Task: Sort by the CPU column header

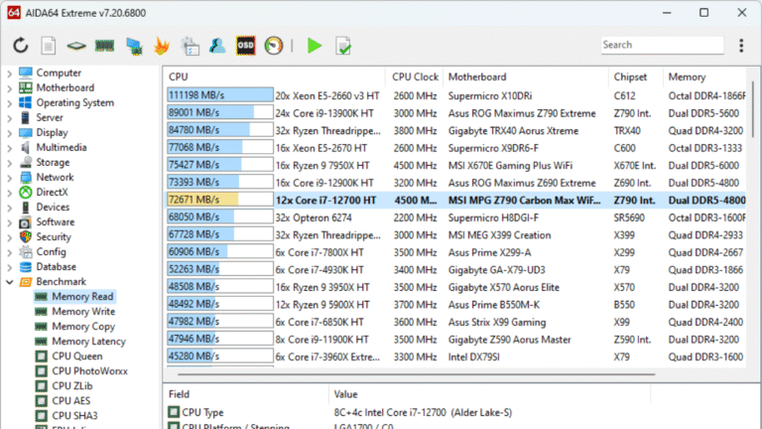Action: tap(275, 76)
